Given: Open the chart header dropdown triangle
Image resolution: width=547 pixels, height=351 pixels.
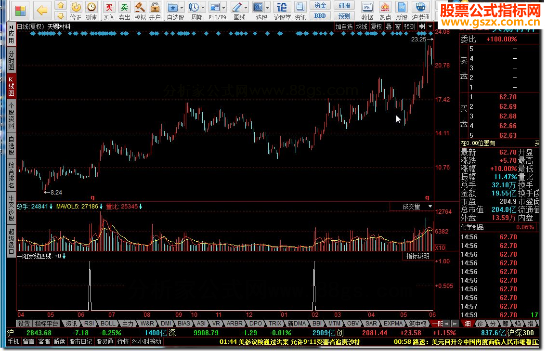Looking at the screenshot, I should coord(430,26).
